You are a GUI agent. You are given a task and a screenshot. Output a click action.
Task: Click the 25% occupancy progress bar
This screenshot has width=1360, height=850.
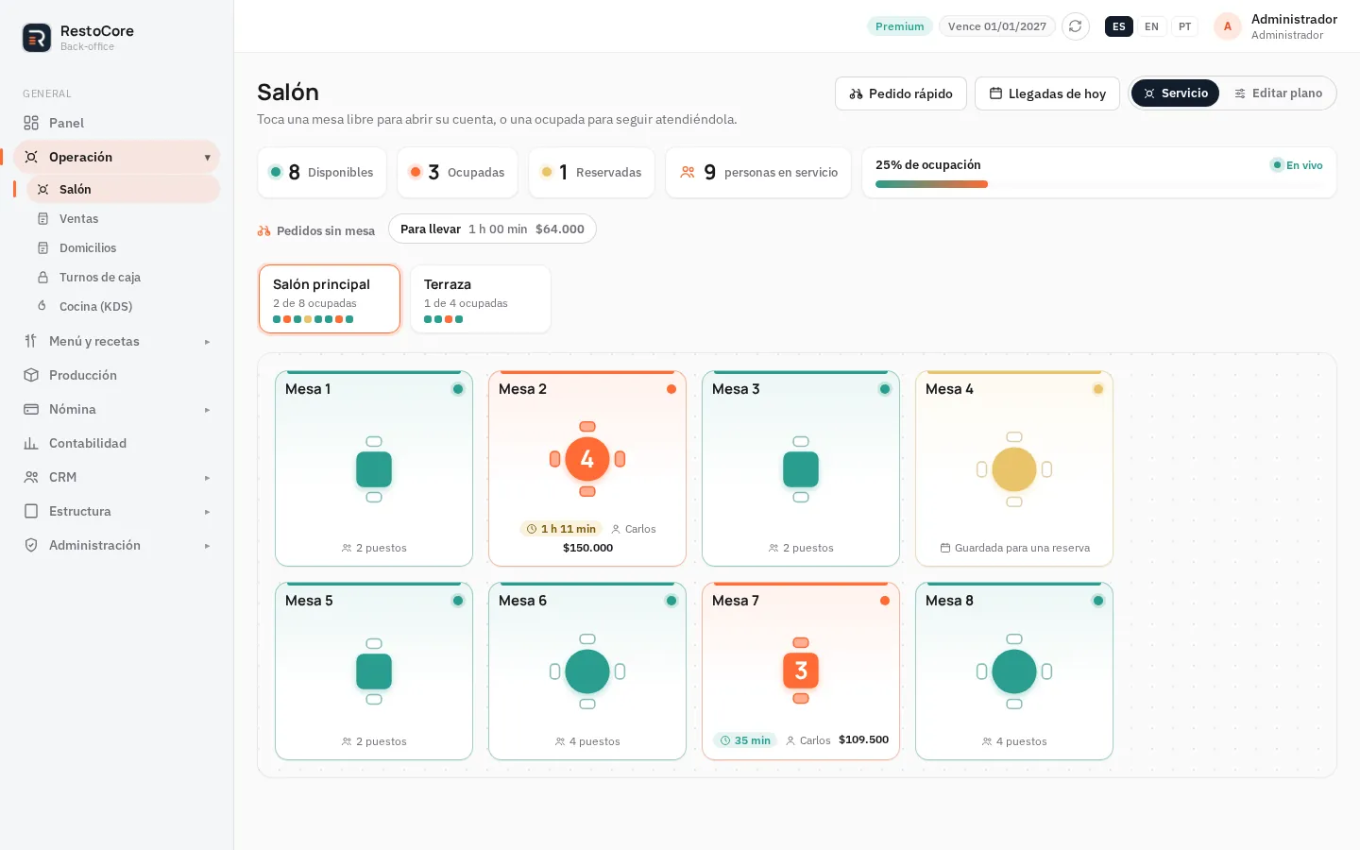tap(1099, 184)
